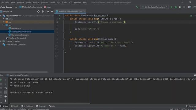Screen dimensions: 196x110
Task: Clear all console output with trash icon
Action: [6, 101]
